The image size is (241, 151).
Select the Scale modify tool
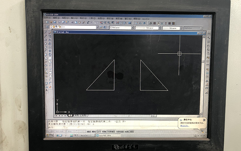pyautogui.click(x=50, y=58)
